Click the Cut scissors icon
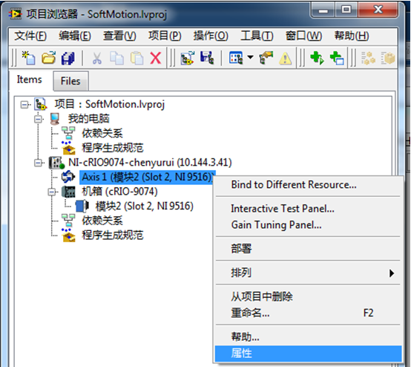Viewport: 411px width, 367px height. tap(97, 58)
